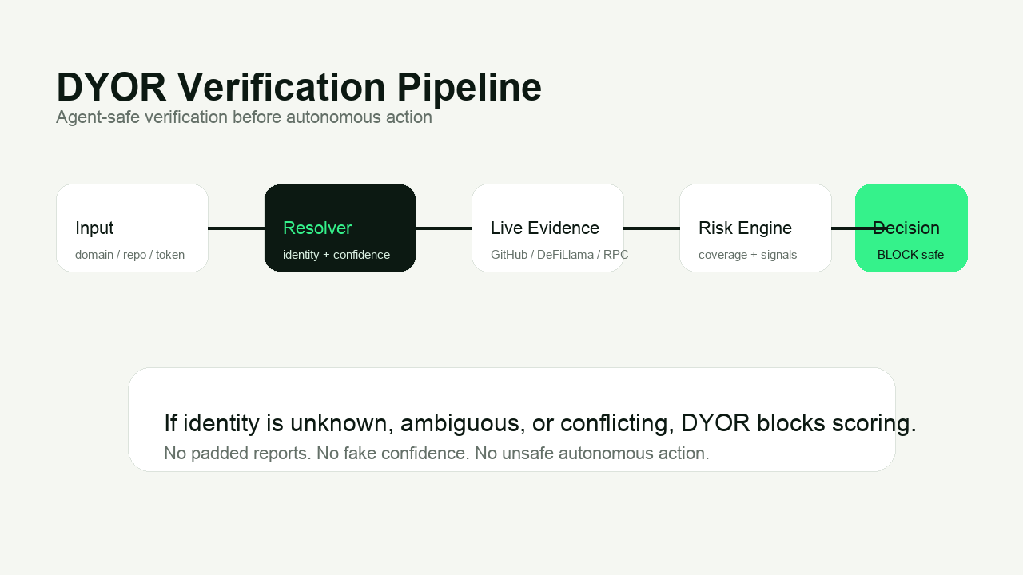Click connector line between Input and Resolver
Image resolution: width=1023 pixels, height=575 pixels.
tap(237, 228)
